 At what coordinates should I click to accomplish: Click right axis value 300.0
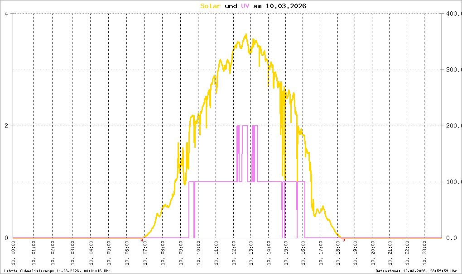454,70
